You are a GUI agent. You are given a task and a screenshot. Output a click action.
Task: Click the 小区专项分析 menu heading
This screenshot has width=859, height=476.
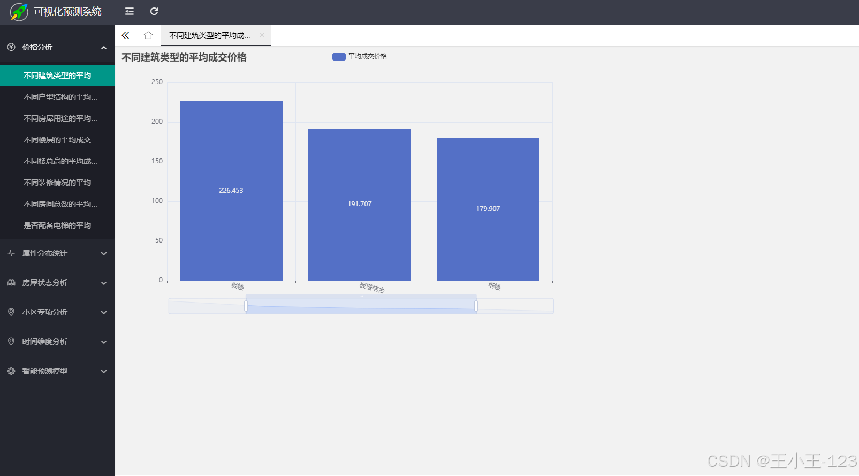pyautogui.click(x=57, y=312)
